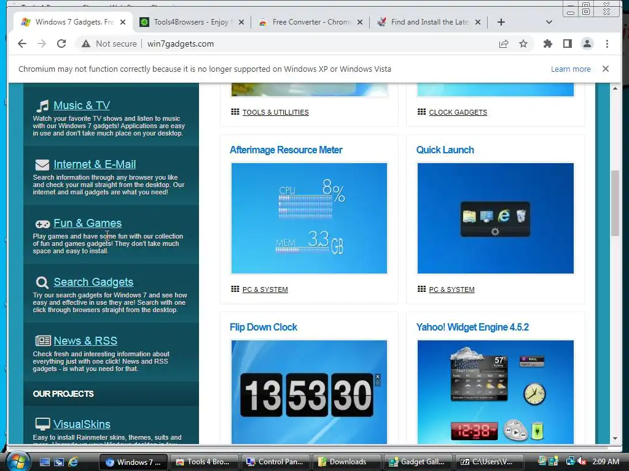Image resolution: width=629 pixels, height=471 pixels.
Task: Click the monitor icon for VisualSkins
Action: [42, 424]
